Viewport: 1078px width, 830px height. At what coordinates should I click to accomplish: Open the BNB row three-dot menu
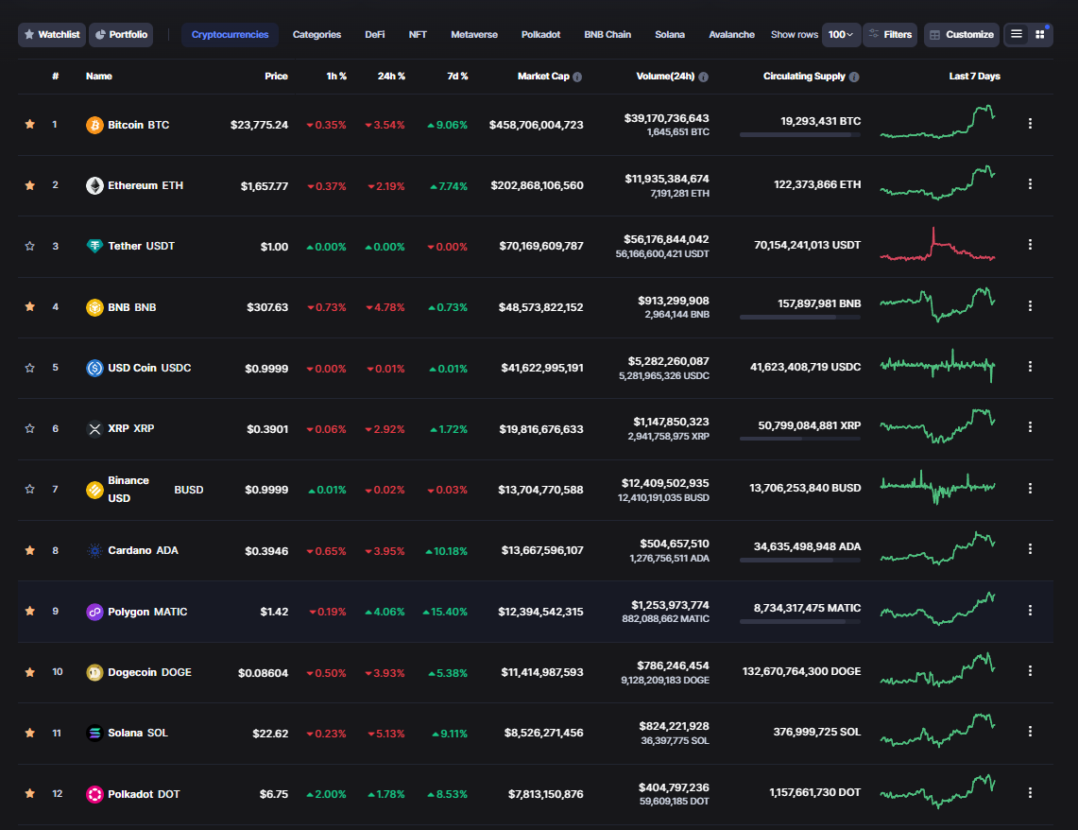pos(1030,306)
